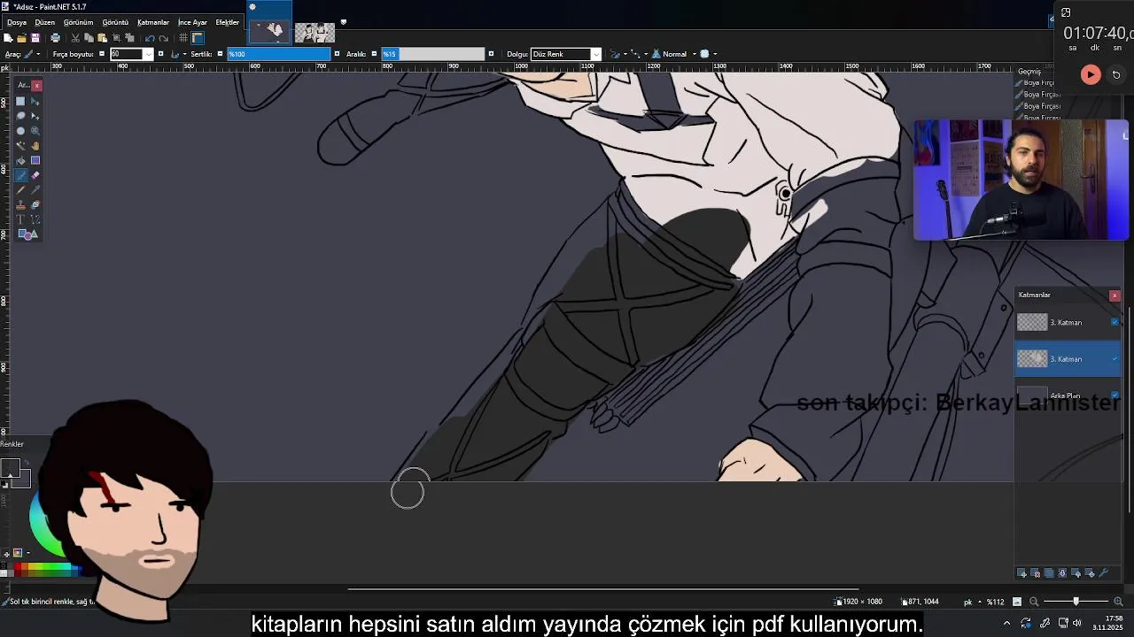Add a new layer in Katmanlar panel
Image resolution: width=1134 pixels, height=637 pixels.
point(1021,573)
